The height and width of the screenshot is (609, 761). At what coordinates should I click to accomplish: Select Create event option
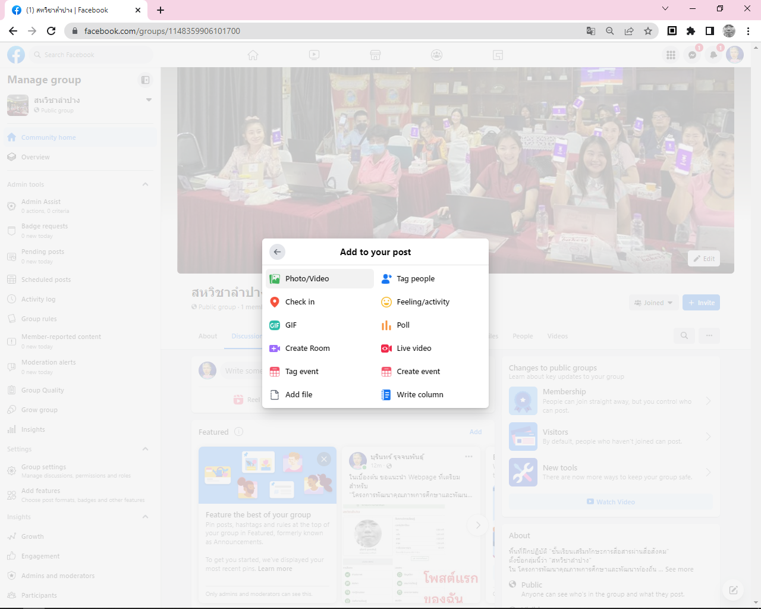[431, 371]
